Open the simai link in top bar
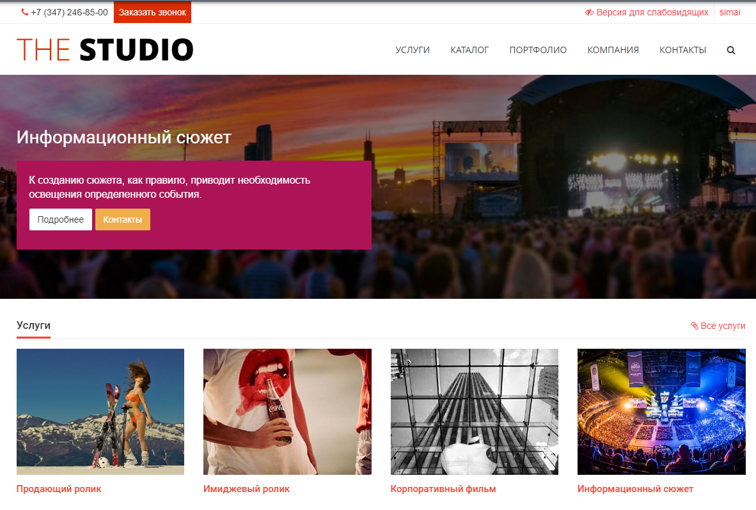The width and height of the screenshot is (756, 510). pyautogui.click(x=730, y=13)
